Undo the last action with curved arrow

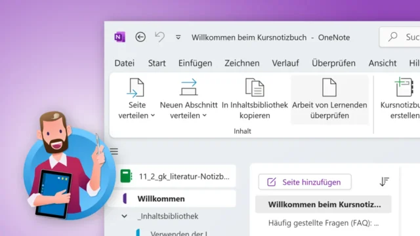(x=160, y=37)
